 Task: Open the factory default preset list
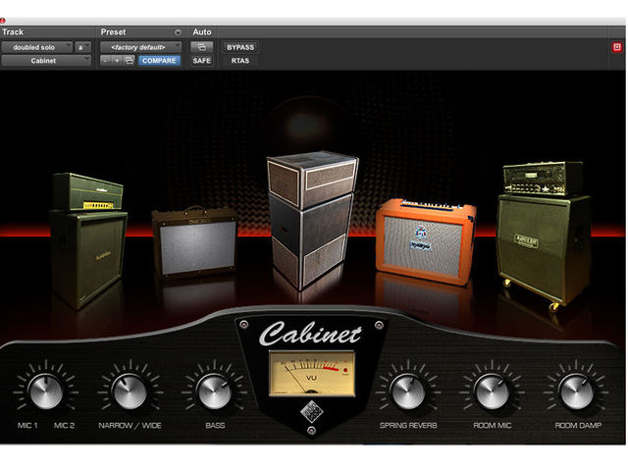pyautogui.click(x=140, y=47)
